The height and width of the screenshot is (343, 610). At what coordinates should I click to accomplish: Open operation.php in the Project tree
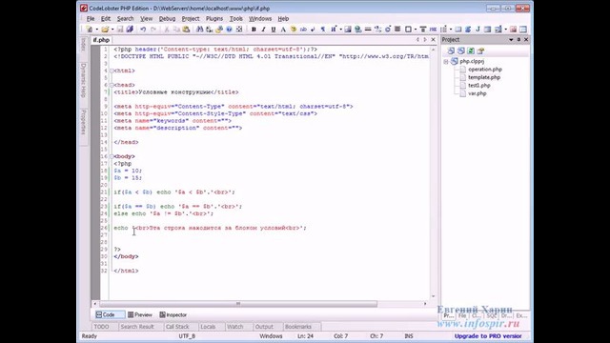tap(485, 70)
